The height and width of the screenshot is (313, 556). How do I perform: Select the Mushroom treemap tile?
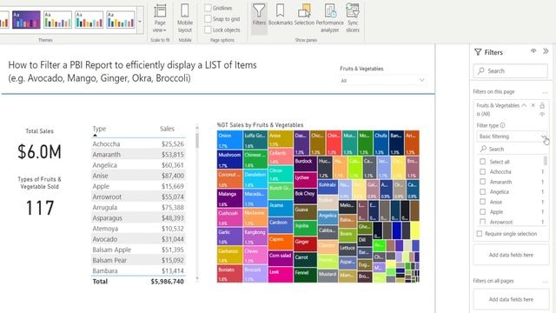pos(229,160)
